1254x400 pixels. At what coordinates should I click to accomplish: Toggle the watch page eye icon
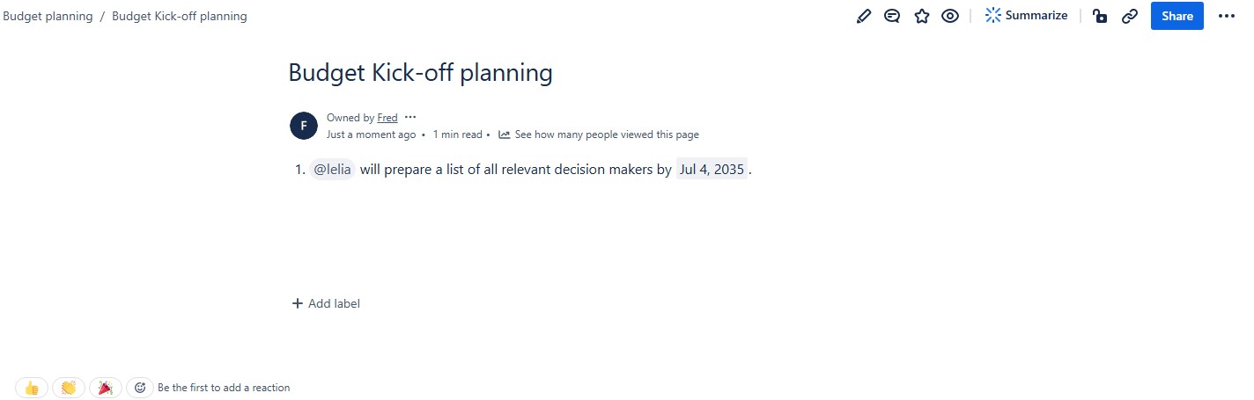coord(950,16)
